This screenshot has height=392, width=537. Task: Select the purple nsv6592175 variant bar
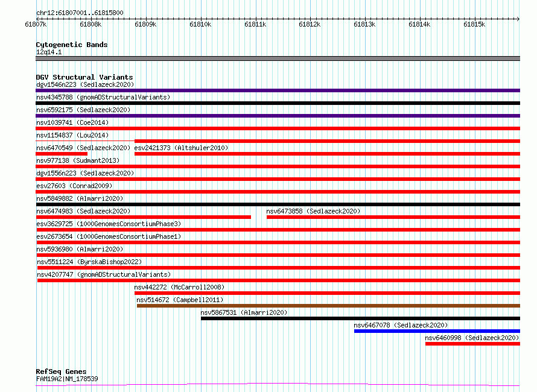click(278, 116)
